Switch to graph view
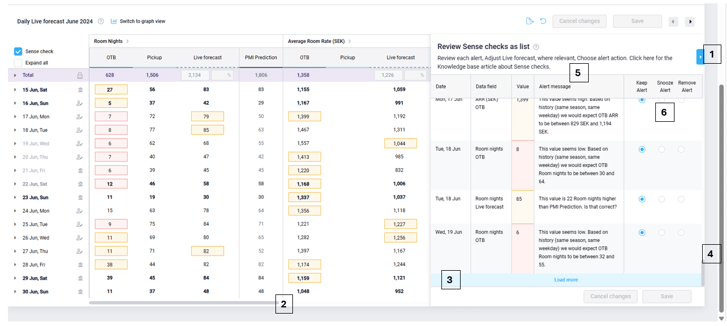 tap(138, 21)
